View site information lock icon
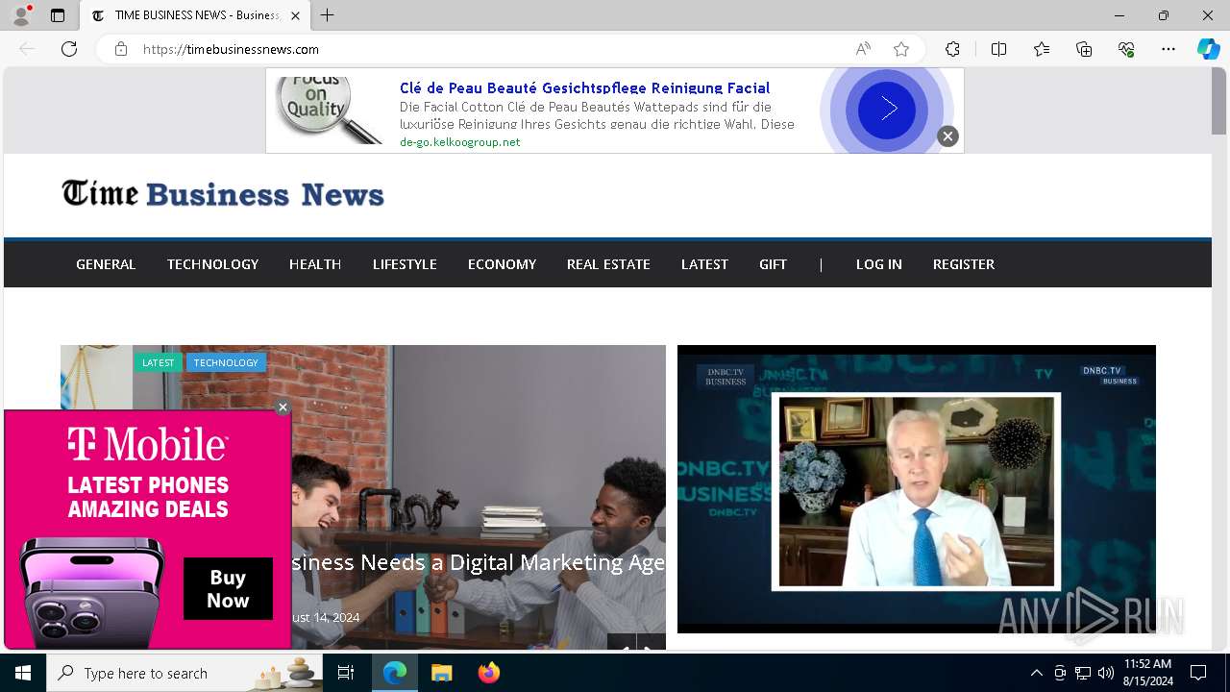This screenshot has width=1230, height=692. (121, 49)
